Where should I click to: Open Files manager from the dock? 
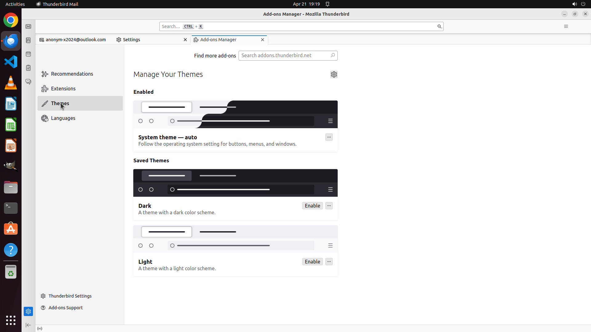point(11,187)
